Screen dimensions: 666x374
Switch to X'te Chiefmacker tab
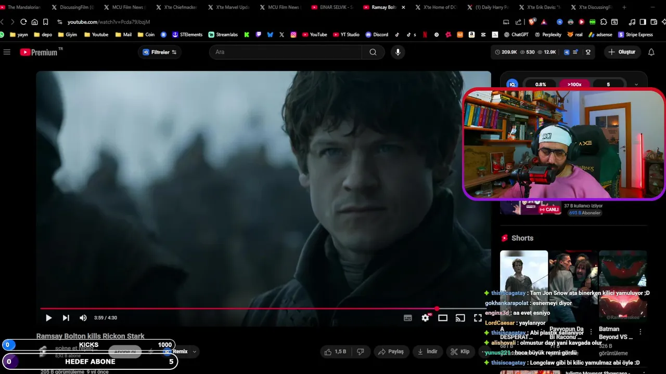(x=176, y=7)
